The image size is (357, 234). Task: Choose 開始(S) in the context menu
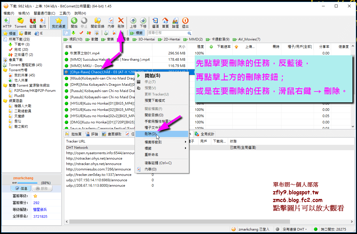(x=162, y=76)
